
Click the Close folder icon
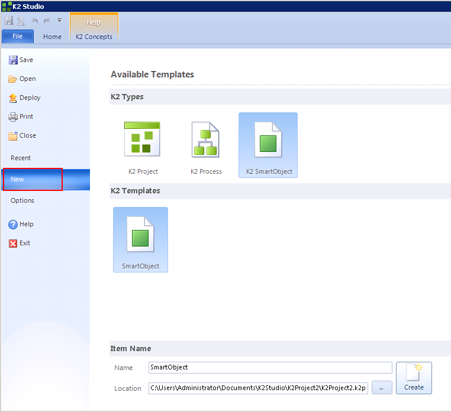[x=13, y=136]
